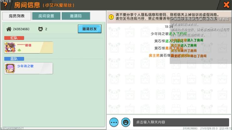Select the 少年诗之歌 player name
This screenshot has height=130, width=232.
point(25,66)
